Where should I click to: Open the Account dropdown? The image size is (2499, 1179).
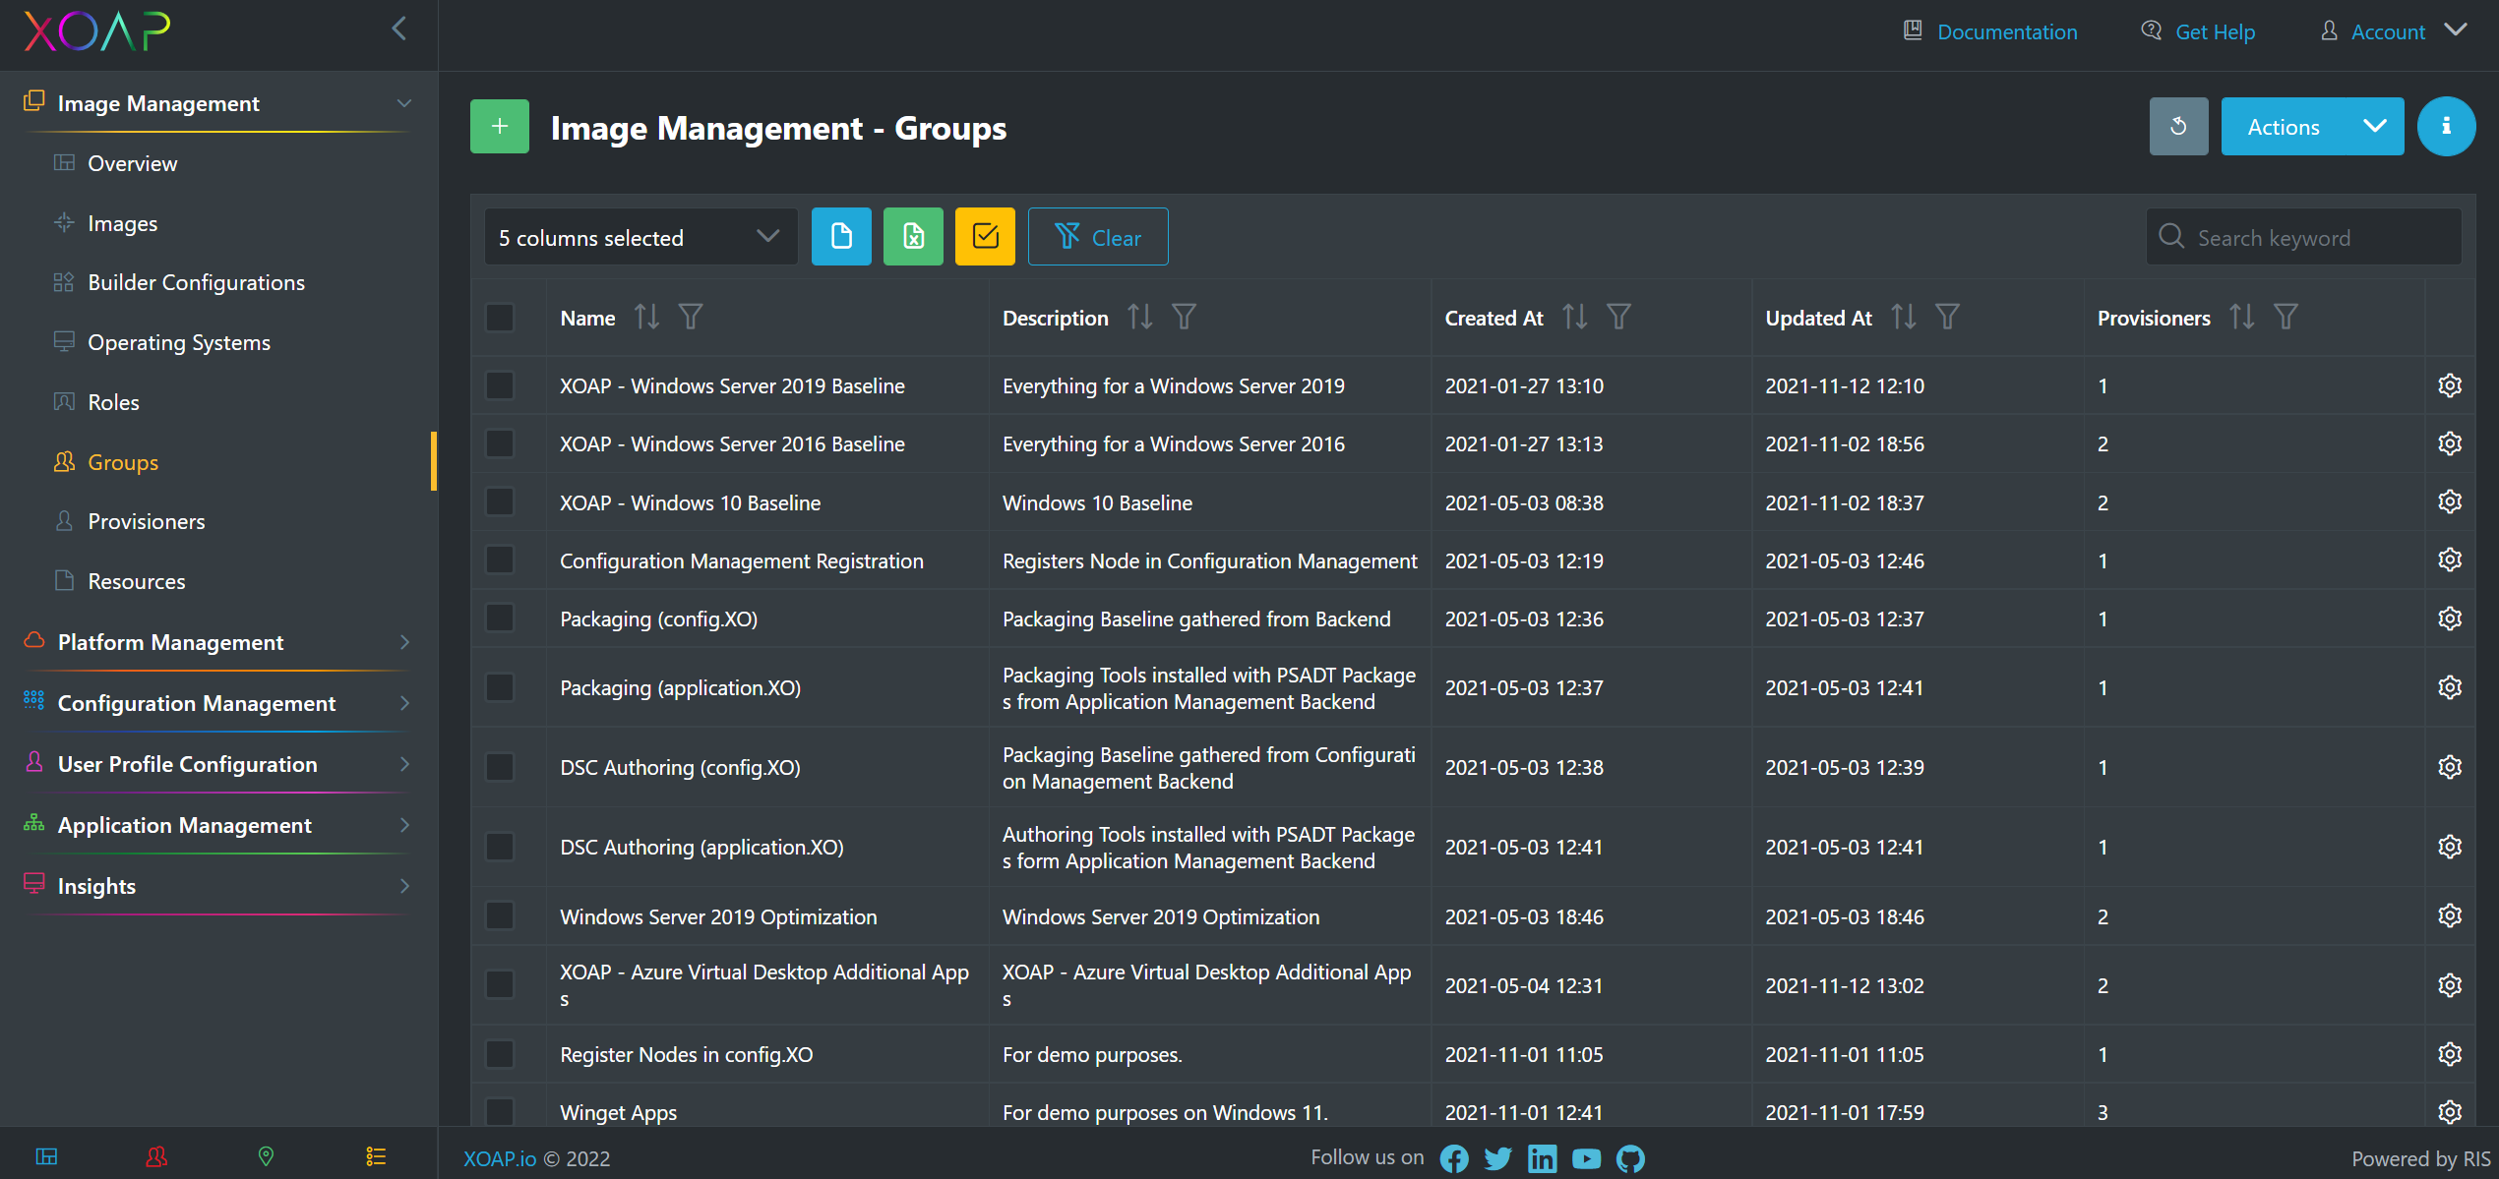point(2395,31)
